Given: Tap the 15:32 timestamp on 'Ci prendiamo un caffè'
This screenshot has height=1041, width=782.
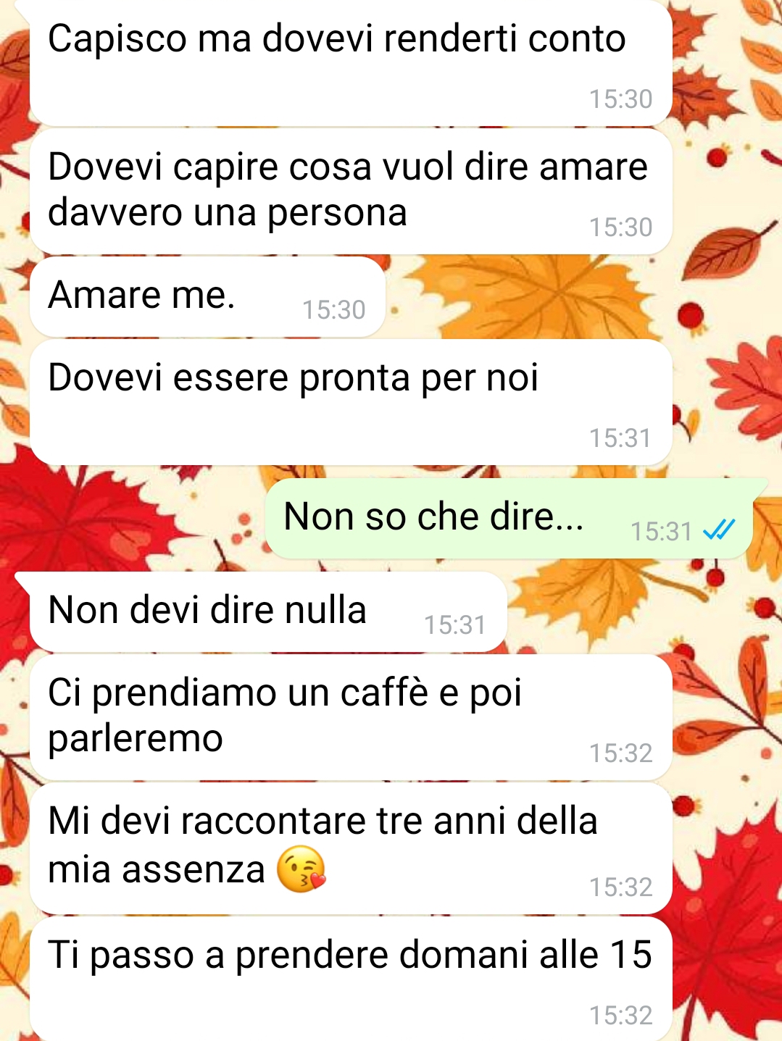Looking at the screenshot, I should [620, 753].
